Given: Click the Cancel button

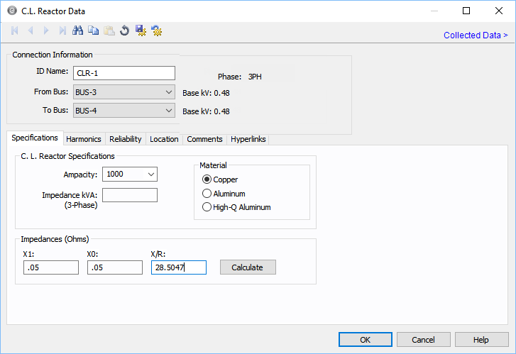Looking at the screenshot, I should tap(424, 340).
